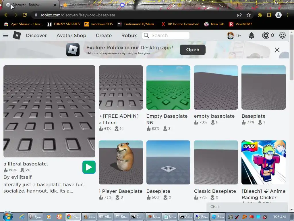Open the Roblox settings gear
The width and height of the screenshot is (294, 221).
click(283, 35)
